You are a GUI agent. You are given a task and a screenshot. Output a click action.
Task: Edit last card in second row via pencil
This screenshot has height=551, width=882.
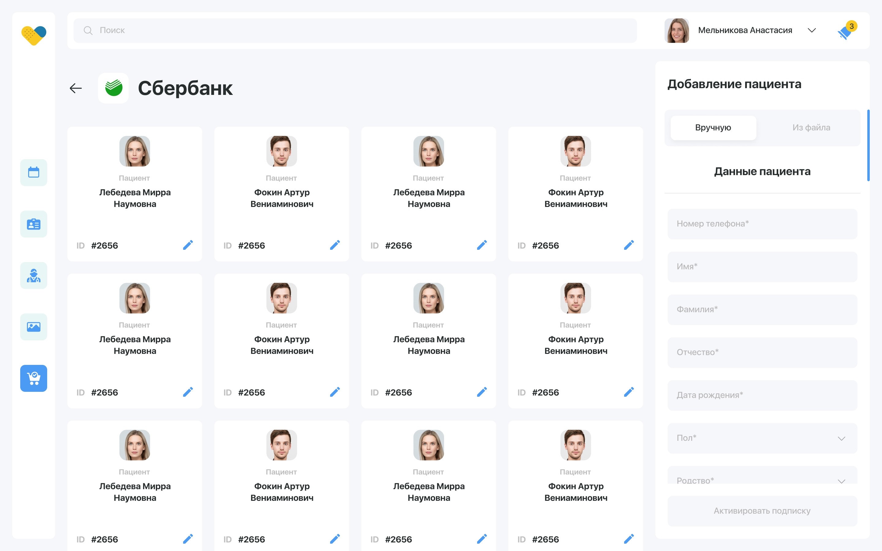[x=629, y=392]
